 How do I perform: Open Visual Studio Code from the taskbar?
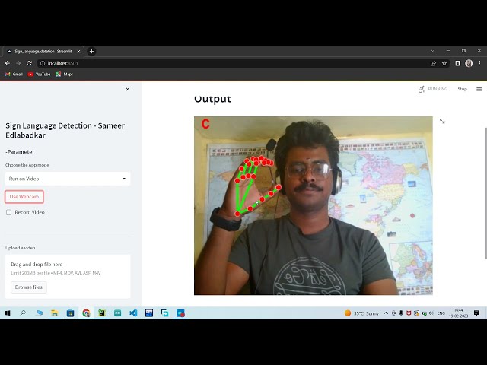pos(133,313)
